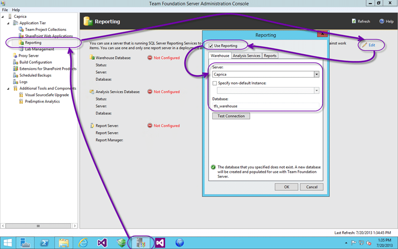Collapse the Caprica root node

(3, 17)
